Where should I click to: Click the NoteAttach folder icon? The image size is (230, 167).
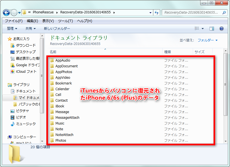52,135
